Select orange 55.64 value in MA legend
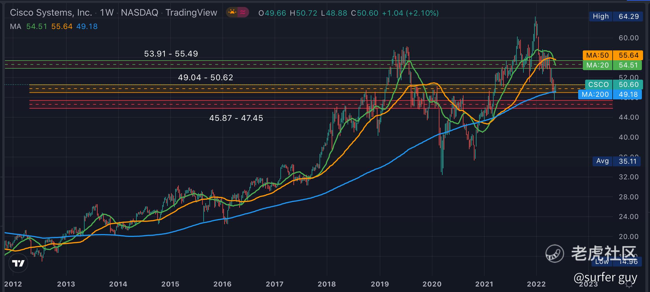This screenshot has height=292, width=650. pos(62,27)
